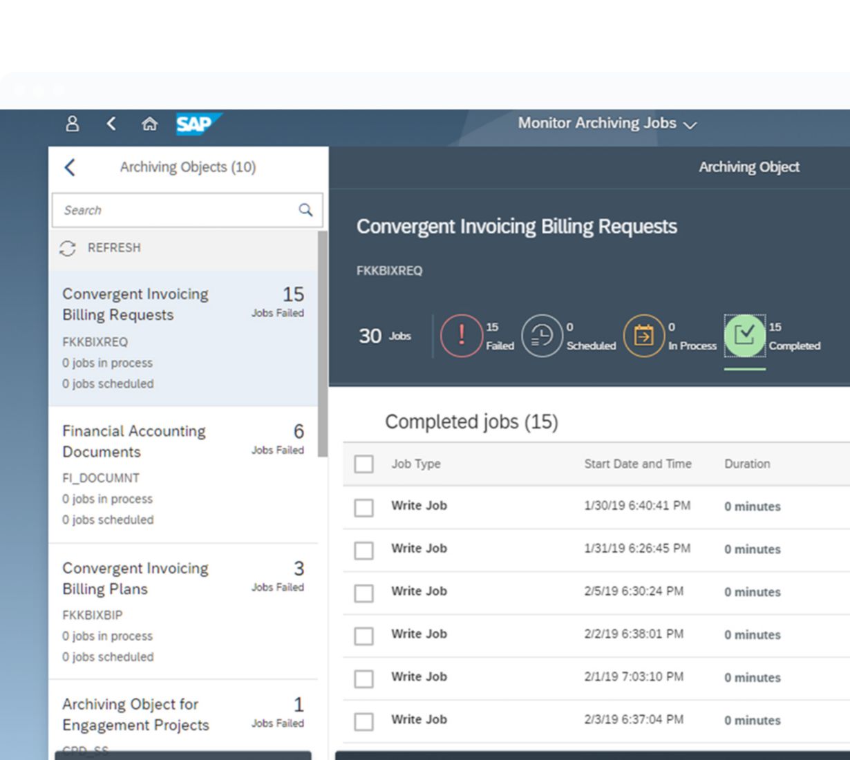Image resolution: width=850 pixels, height=760 pixels.
Task: Click the home icon in header
Action: [x=149, y=124]
